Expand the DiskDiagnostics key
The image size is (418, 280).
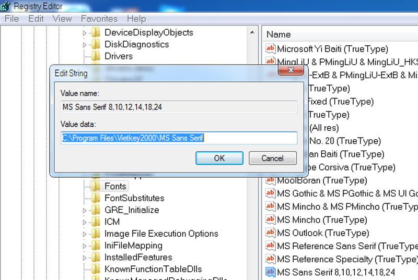pos(85,45)
